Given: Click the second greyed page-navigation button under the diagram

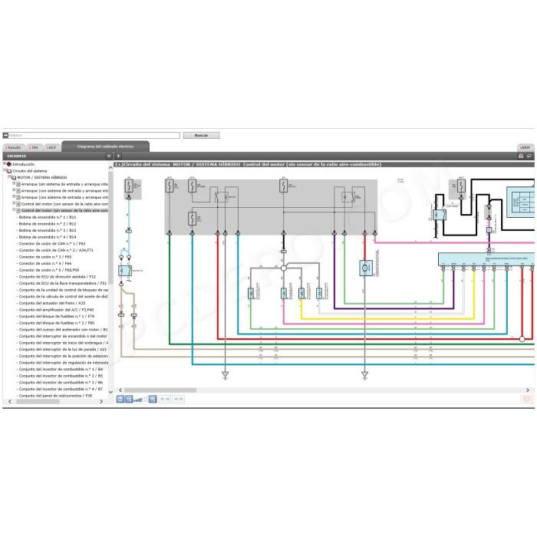Looking at the screenshot, I should click(x=178, y=399).
